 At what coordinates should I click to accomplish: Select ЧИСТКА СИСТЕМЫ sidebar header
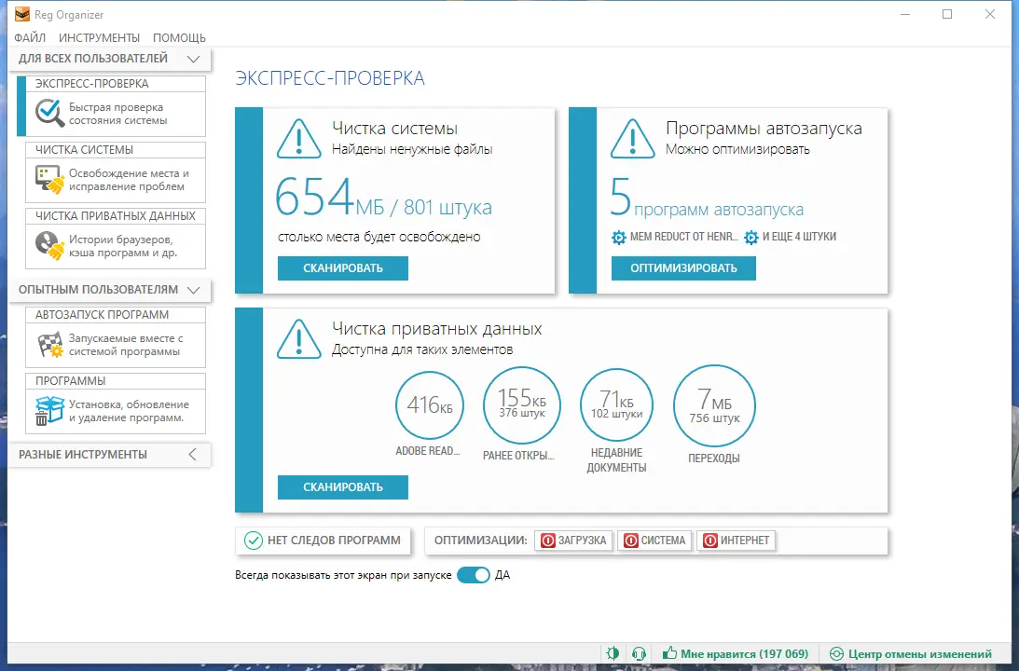(x=85, y=150)
